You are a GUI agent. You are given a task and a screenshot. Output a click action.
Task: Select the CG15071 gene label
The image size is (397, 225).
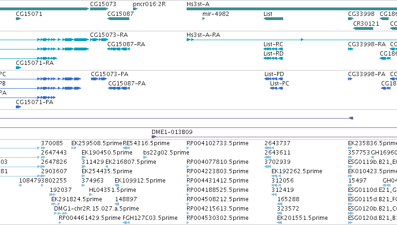pyautogui.click(x=29, y=14)
